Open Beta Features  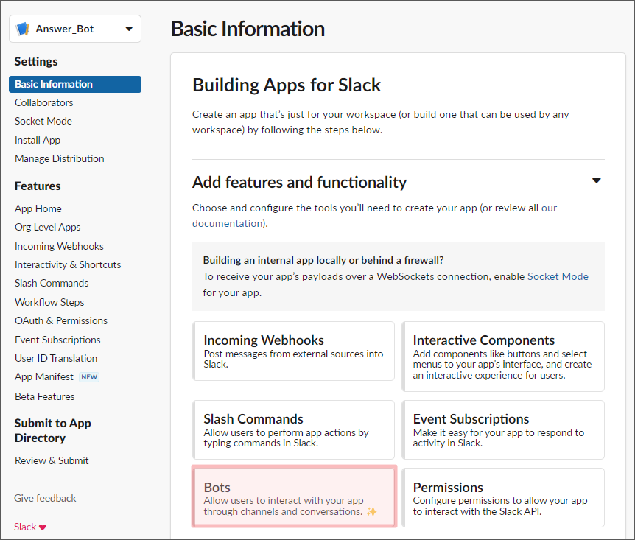pos(44,396)
